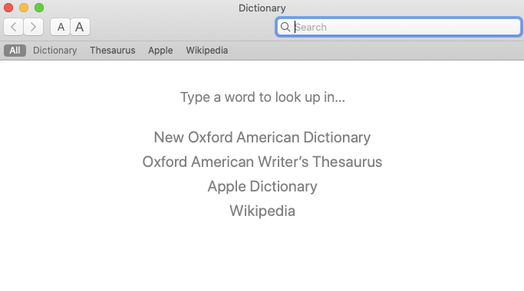Image resolution: width=524 pixels, height=291 pixels.
Task: Click "Oxford American Writer's Thesaurus" text
Action: [x=262, y=162]
